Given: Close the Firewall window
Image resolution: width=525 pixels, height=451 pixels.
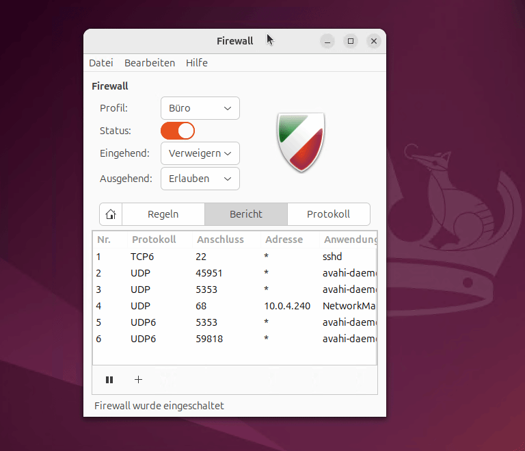Looking at the screenshot, I should click(374, 41).
